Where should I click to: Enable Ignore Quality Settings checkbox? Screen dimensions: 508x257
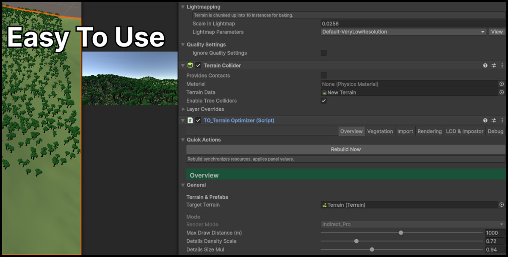(x=324, y=53)
